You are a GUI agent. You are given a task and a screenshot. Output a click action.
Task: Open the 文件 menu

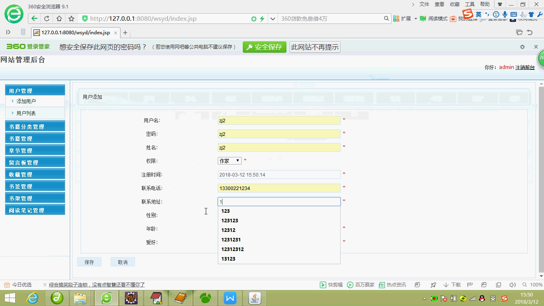click(424, 4)
